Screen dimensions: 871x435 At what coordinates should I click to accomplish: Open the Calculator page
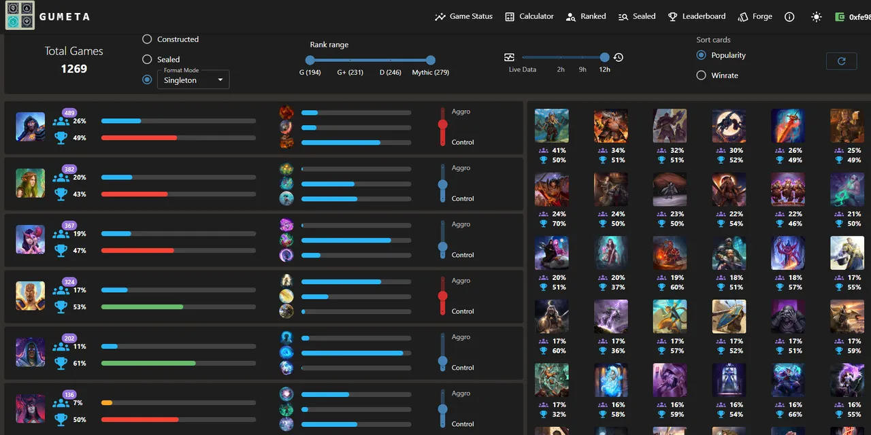(529, 16)
